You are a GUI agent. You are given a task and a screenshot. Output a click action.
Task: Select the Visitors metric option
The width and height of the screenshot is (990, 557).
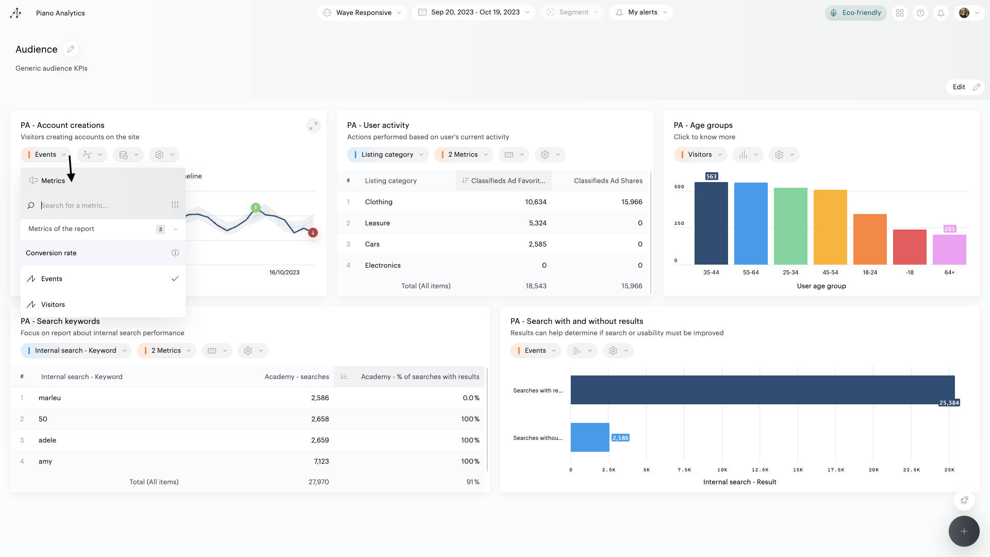(x=53, y=304)
